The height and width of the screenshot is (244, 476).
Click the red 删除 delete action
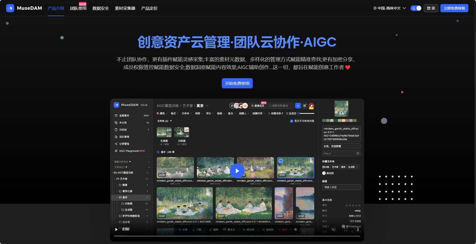coord(283,230)
